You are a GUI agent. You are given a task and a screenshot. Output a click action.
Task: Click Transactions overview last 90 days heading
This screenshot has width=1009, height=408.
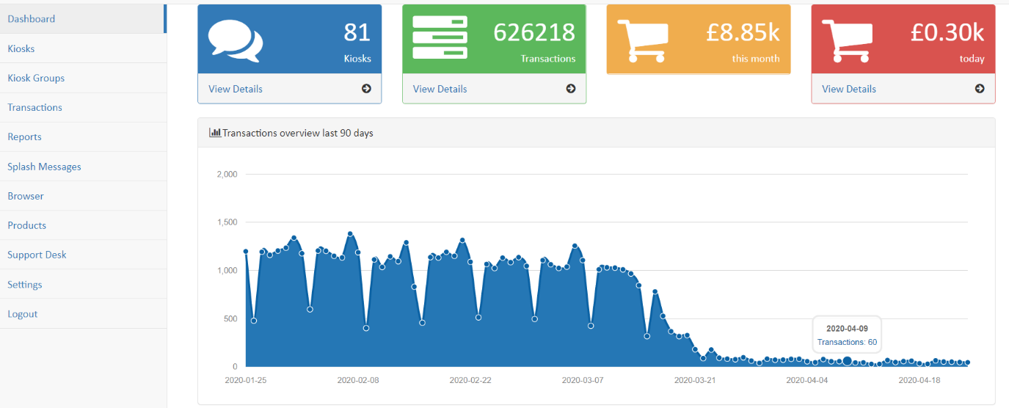point(297,133)
